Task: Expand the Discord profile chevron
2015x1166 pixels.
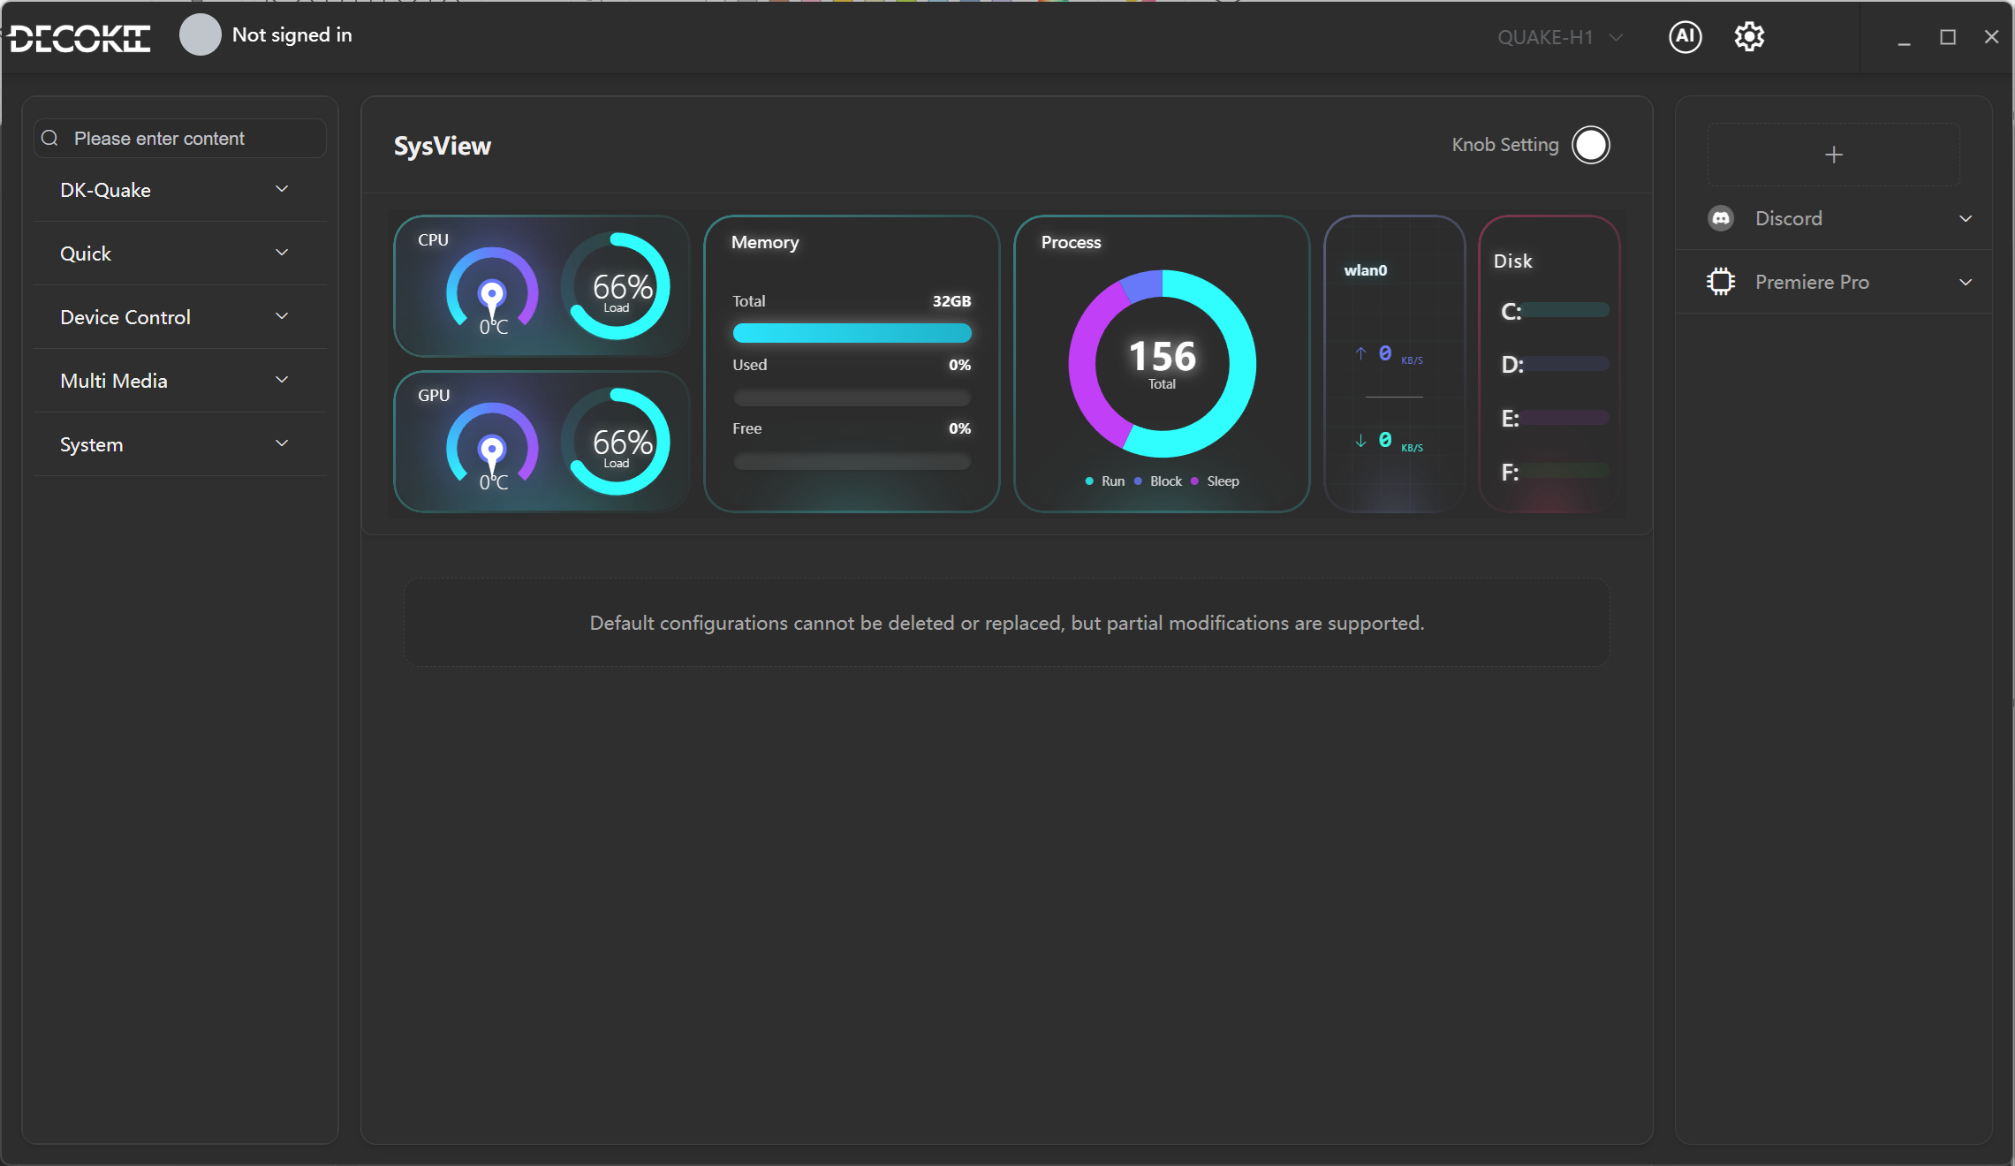Action: click(x=1966, y=218)
